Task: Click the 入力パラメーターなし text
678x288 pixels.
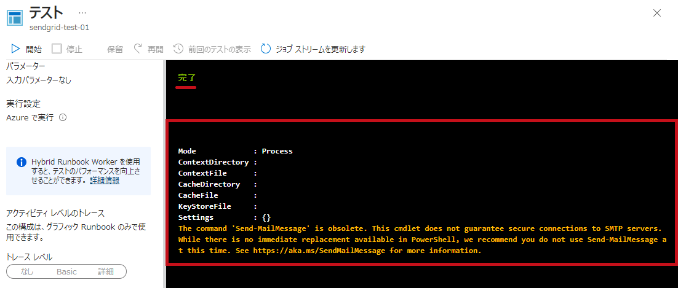Action: tap(39, 80)
